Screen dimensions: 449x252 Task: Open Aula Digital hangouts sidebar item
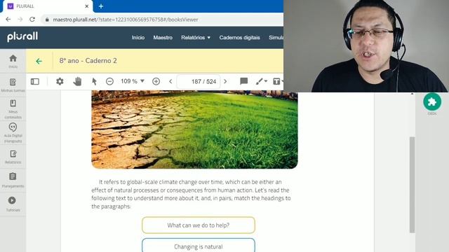13,132
